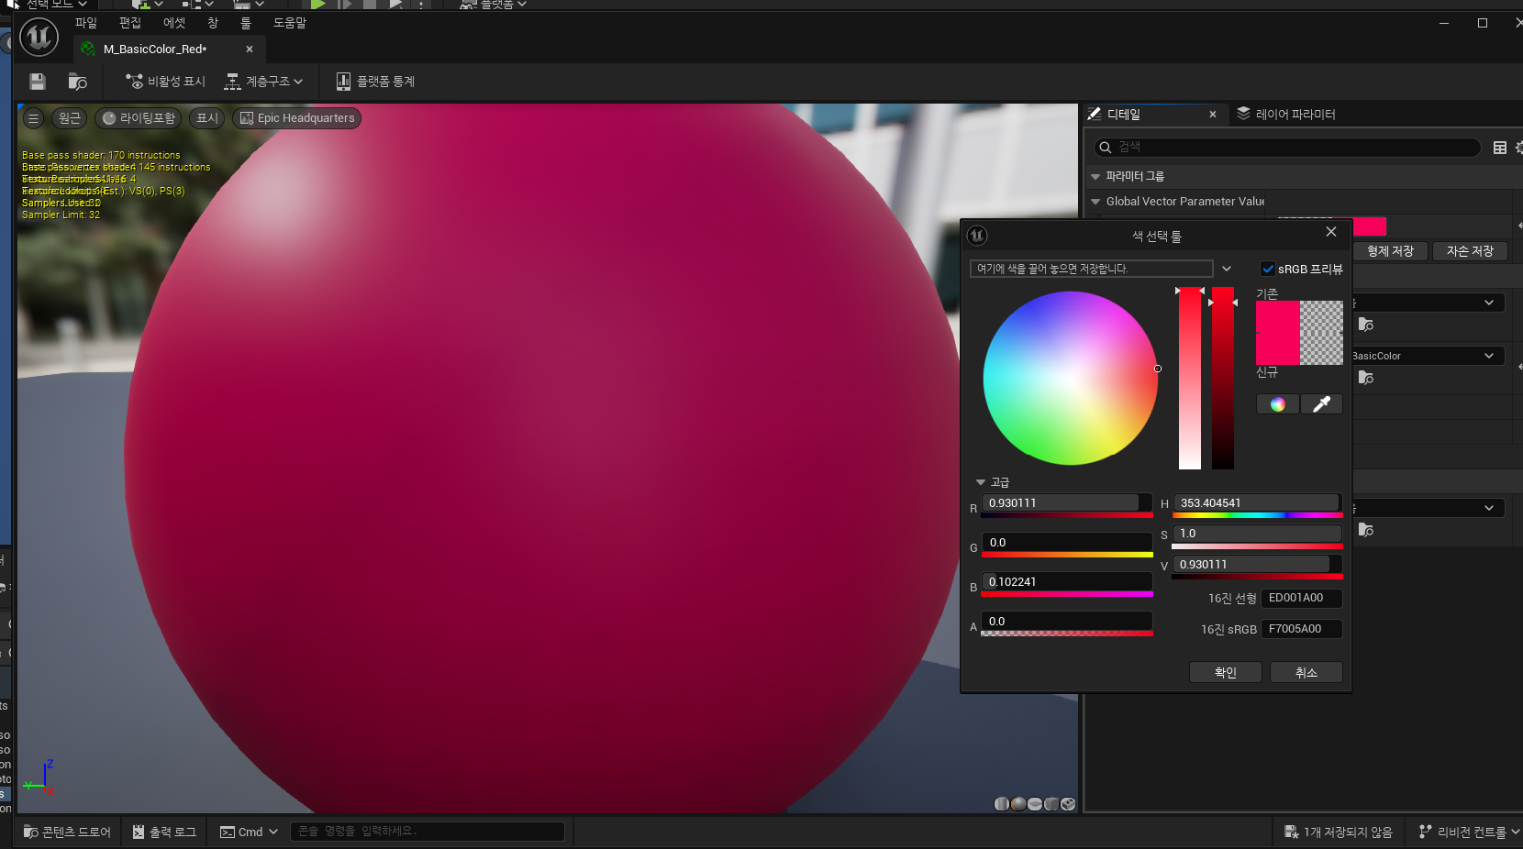This screenshot has height=849, width=1523.
Task: Click the R channel value field
Action: pyautogui.click(x=1067, y=503)
